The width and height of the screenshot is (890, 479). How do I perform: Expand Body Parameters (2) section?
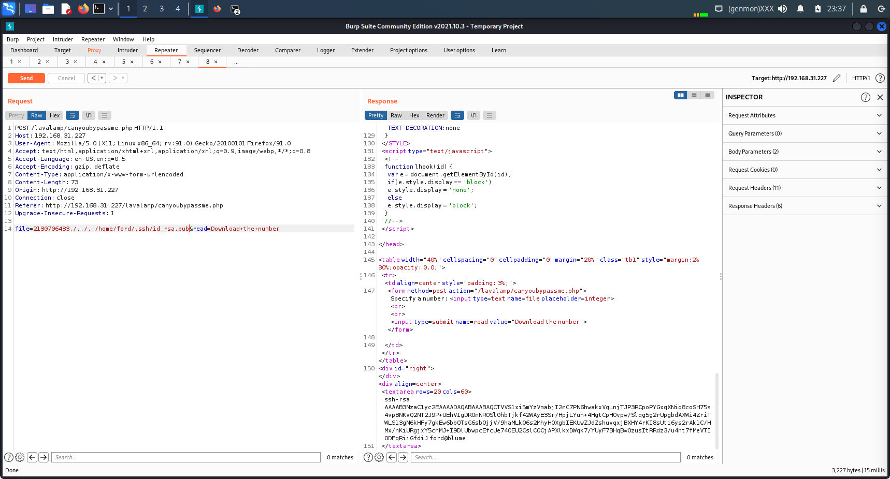806,152
